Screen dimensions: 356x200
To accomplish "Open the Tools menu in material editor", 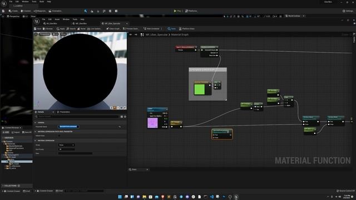I will tap(75, 19).
